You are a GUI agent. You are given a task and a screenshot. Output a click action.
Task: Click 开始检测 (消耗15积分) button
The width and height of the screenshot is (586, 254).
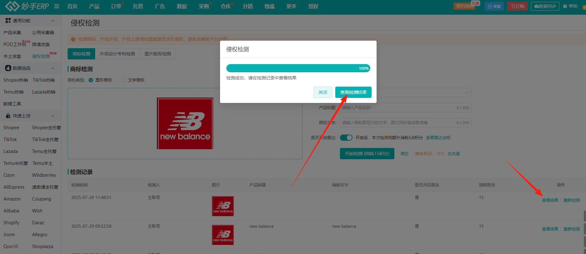pyautogui.click(x=367, y=154)
